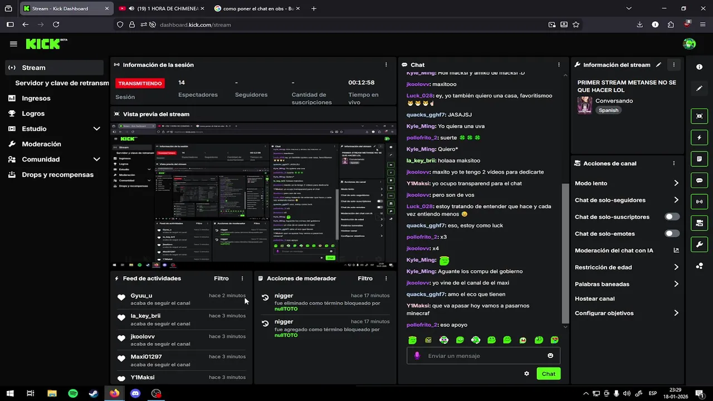This screenshot has height=401, width=713.
Task: Enable Chat de solo-suscriptores toggle
Action: point(672,217)
